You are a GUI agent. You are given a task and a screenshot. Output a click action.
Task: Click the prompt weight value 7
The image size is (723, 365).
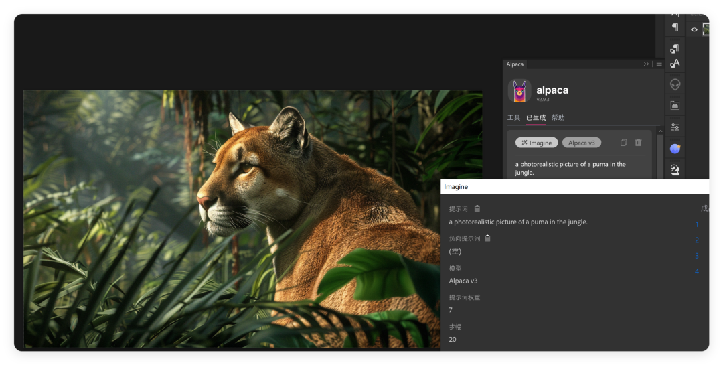pyautogui.click(x=451, y=310)
